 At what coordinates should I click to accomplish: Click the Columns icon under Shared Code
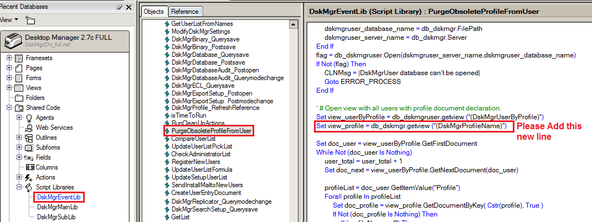coord(30,167)
